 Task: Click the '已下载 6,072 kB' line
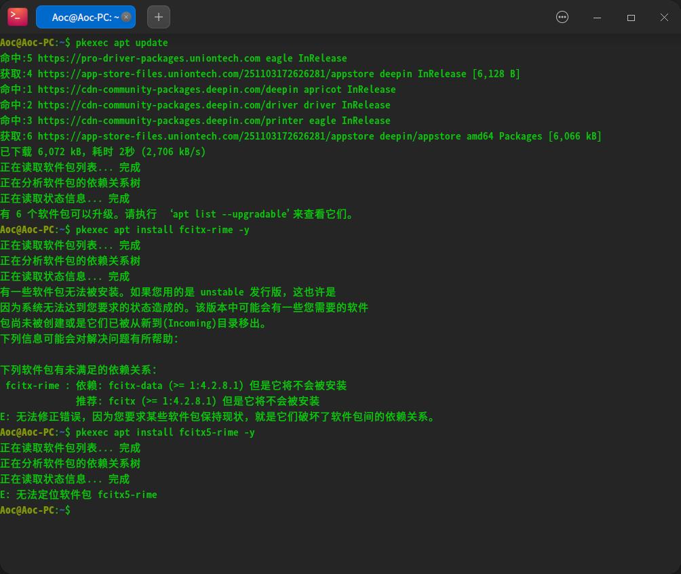click(x=103, y=152)
